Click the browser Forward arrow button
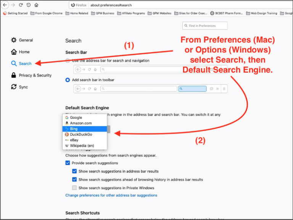 13,5
